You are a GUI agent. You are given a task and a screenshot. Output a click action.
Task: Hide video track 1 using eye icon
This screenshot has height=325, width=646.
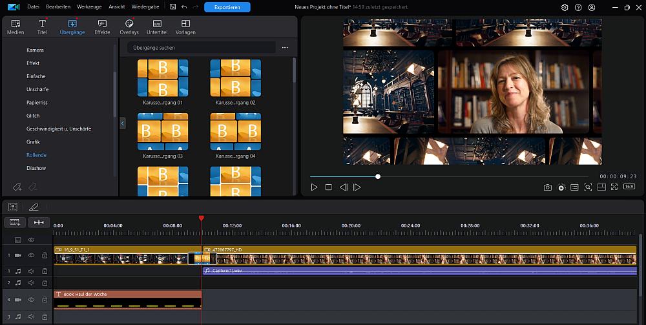point(31,255)
